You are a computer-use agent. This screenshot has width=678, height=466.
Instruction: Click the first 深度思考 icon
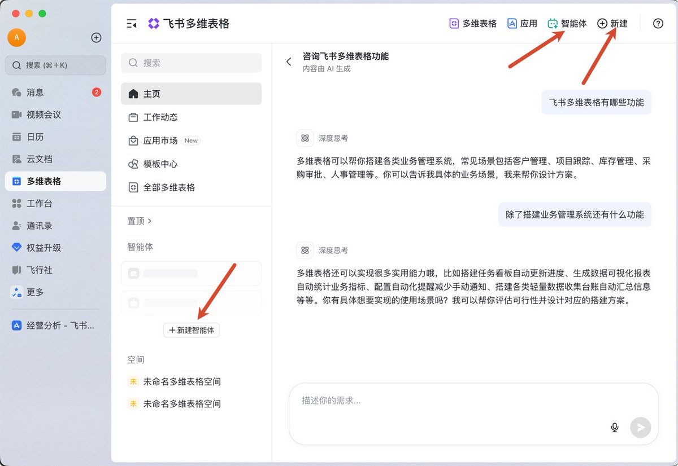coord(305,138)
